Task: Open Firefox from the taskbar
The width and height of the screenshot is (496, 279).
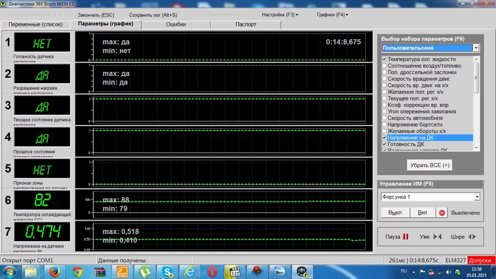Action: [x=54, y=271]
